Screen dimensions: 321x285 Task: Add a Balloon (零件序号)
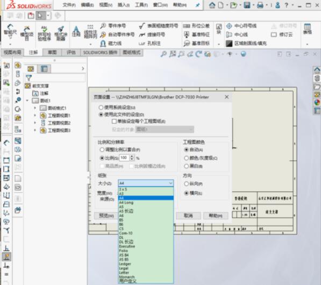(x=113, y=26)
